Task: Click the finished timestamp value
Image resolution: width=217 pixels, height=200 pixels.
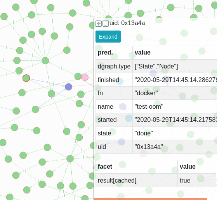Action: [x=175, y=80]
